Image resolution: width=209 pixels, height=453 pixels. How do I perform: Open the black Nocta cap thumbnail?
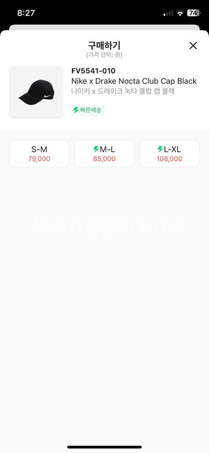(x=36, y=92)
